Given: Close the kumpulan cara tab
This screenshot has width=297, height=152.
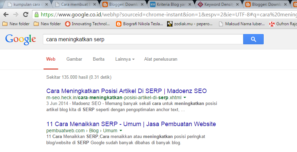Looking at the screenshot, I should click(47, 4).
